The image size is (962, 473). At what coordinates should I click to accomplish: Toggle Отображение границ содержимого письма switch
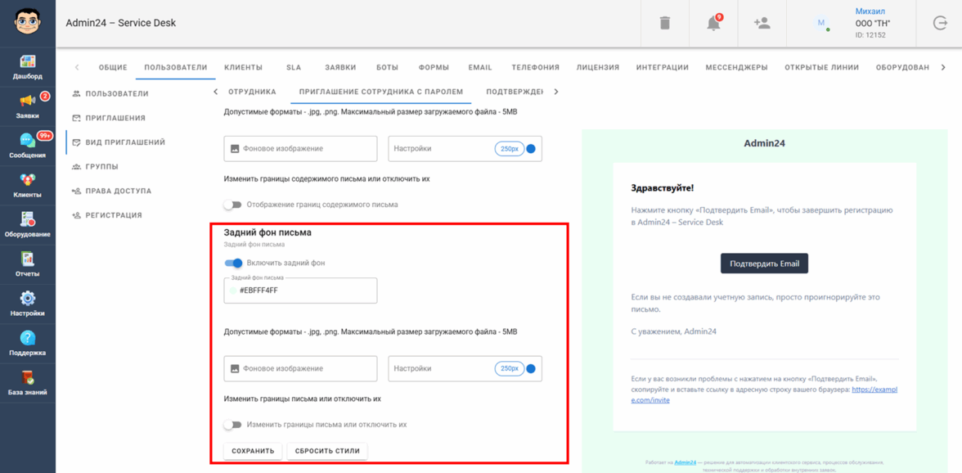click(232, 205)
